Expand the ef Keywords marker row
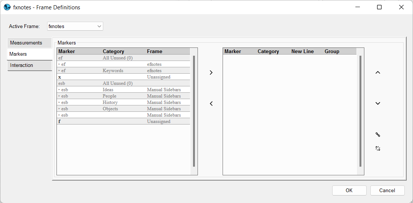Image resolution: width=413 pixels, height=203 pixels. pos(59,71)
